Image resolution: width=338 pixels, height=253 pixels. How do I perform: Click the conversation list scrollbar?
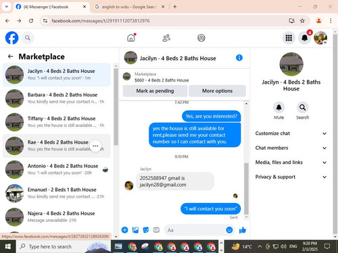click(x=116, y=107)
